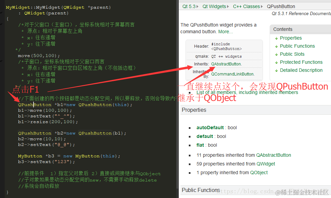The image size is (331, 198).
Task: Open the flat property link
Action: coord(200,145)
